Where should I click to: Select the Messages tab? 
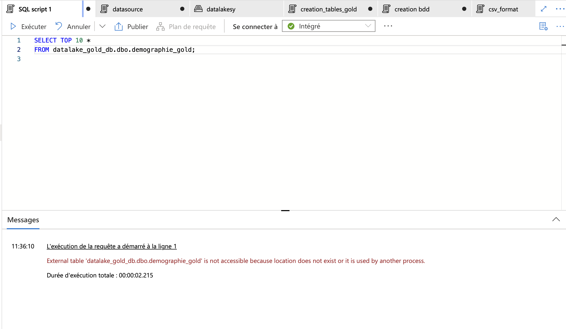(x=23, y=220)
